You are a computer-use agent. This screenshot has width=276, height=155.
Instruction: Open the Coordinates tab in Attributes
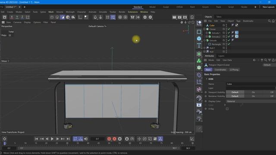[220, 70]
